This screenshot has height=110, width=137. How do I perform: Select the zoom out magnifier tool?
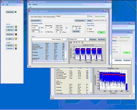[x=77, y=42]
